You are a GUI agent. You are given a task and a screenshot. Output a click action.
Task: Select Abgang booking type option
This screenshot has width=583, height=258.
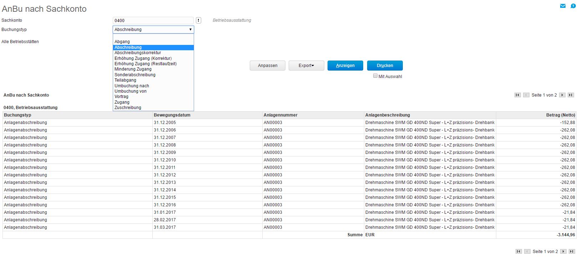coord(122,42)
